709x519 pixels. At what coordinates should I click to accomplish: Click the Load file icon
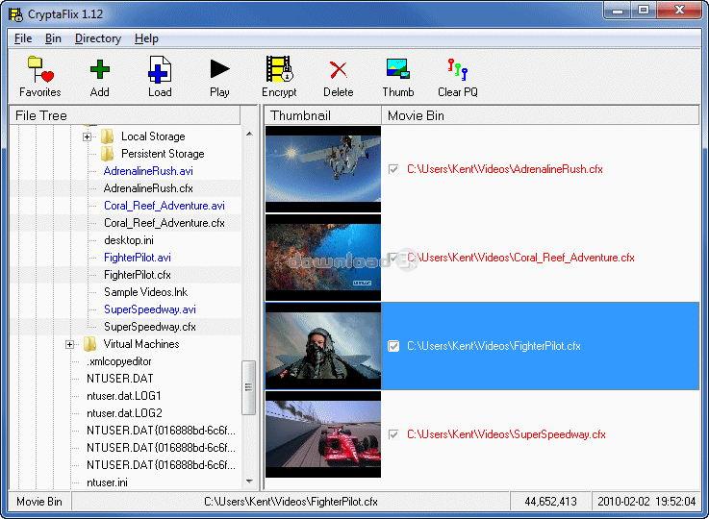tap(160, 69)
